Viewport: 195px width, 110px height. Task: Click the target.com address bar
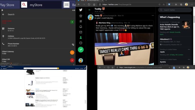pyautogui.click(x=143, y=67)
